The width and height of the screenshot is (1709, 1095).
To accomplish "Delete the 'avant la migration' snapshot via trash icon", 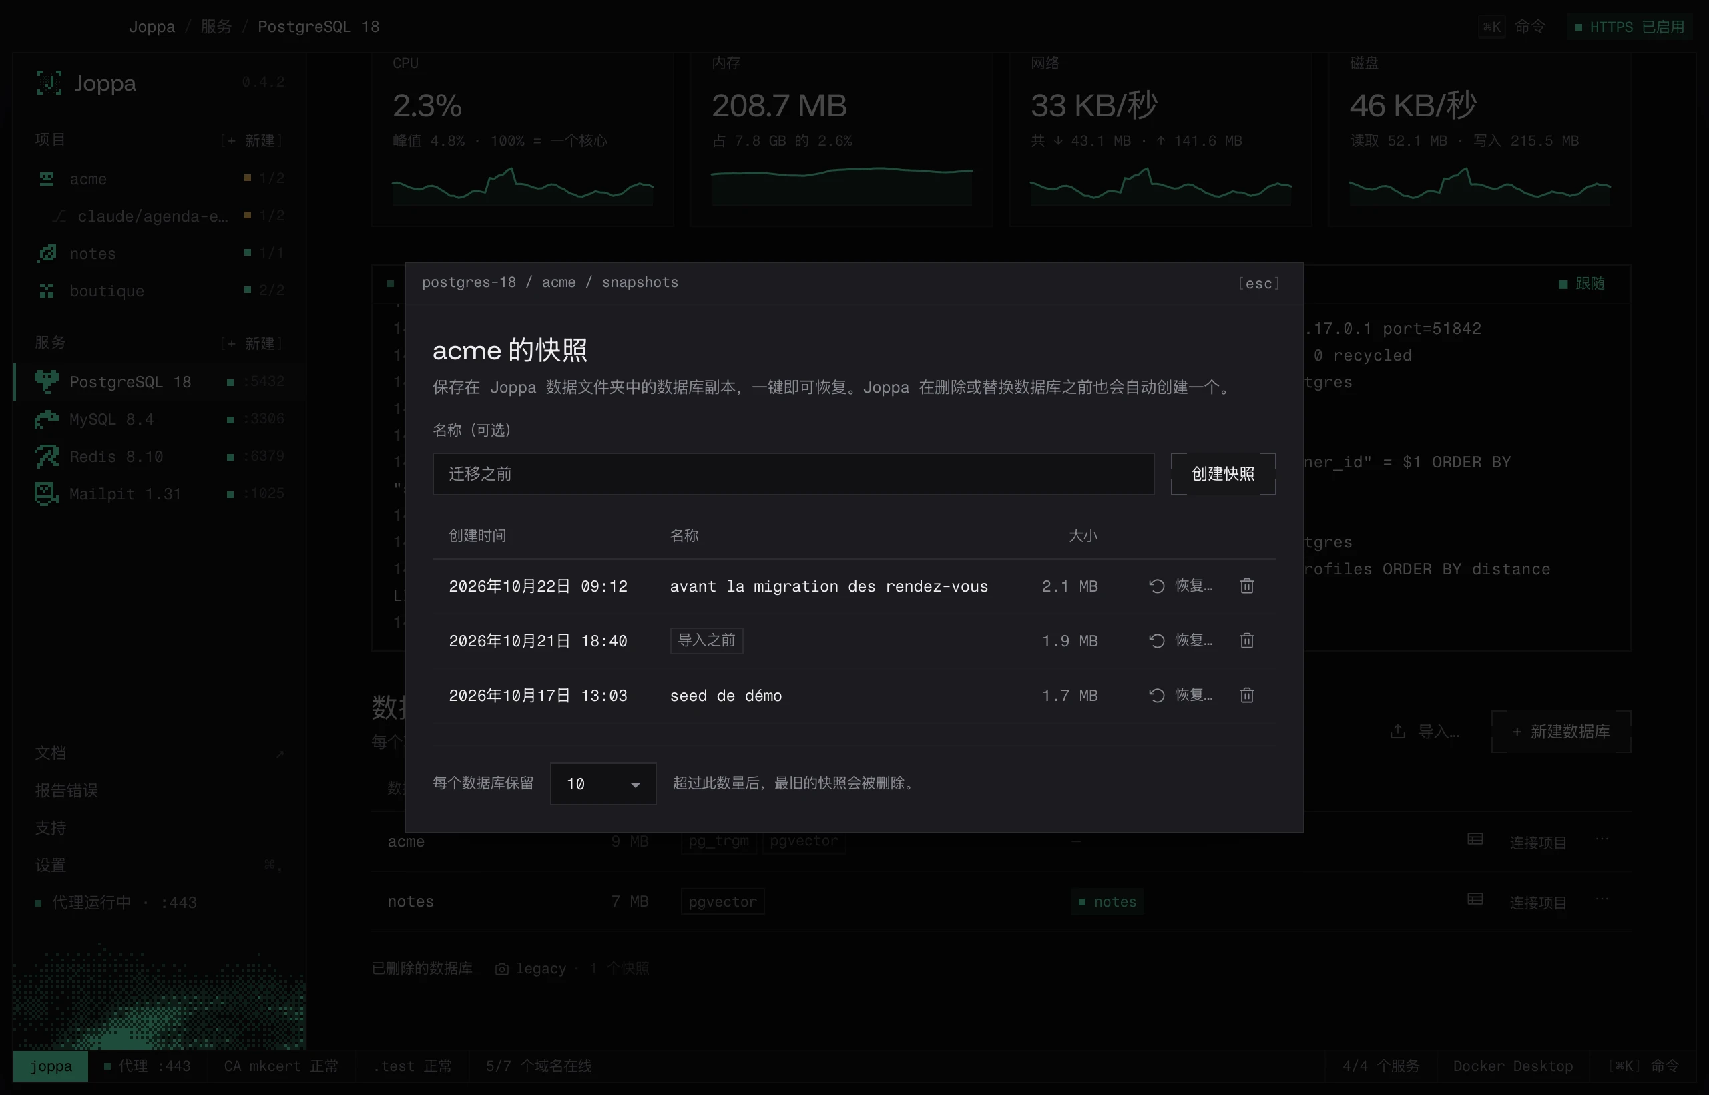I will [1246, 586].
